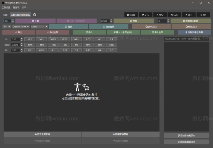Click the -0.05 add preset button
213x148 pixels.
tap(53, 39)
